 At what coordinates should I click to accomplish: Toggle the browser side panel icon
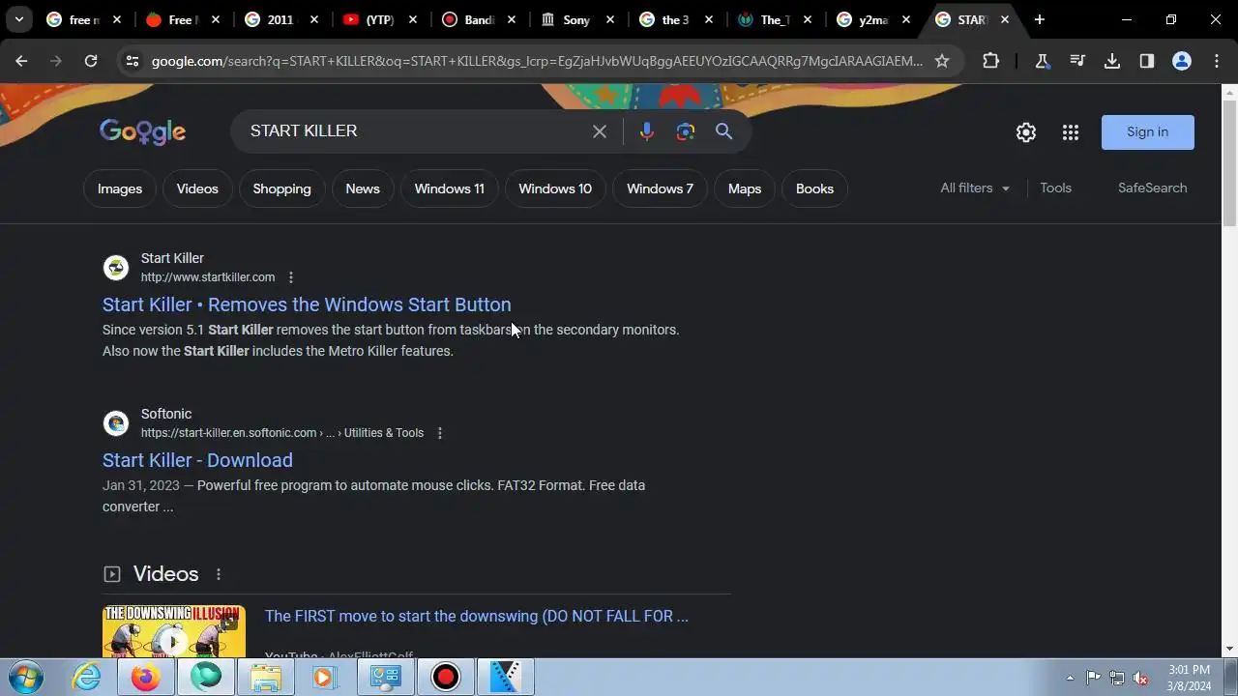coord(1147,61)
